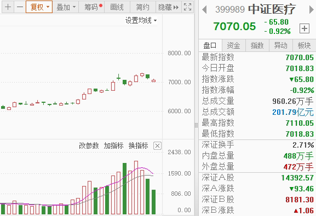Click 外盘总量 value 472万手
The height and width of the screenshot is (216, 316).
pos(298,167)
